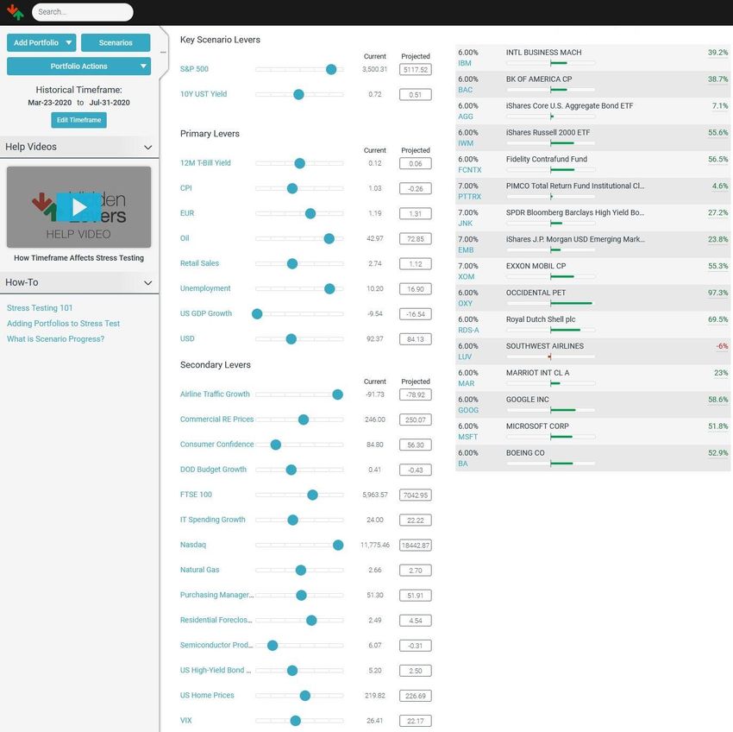Screen dimensions: 733x732
Task: Adjust the Airline Traffic Growth slider handle
Action: click(337, 395)
